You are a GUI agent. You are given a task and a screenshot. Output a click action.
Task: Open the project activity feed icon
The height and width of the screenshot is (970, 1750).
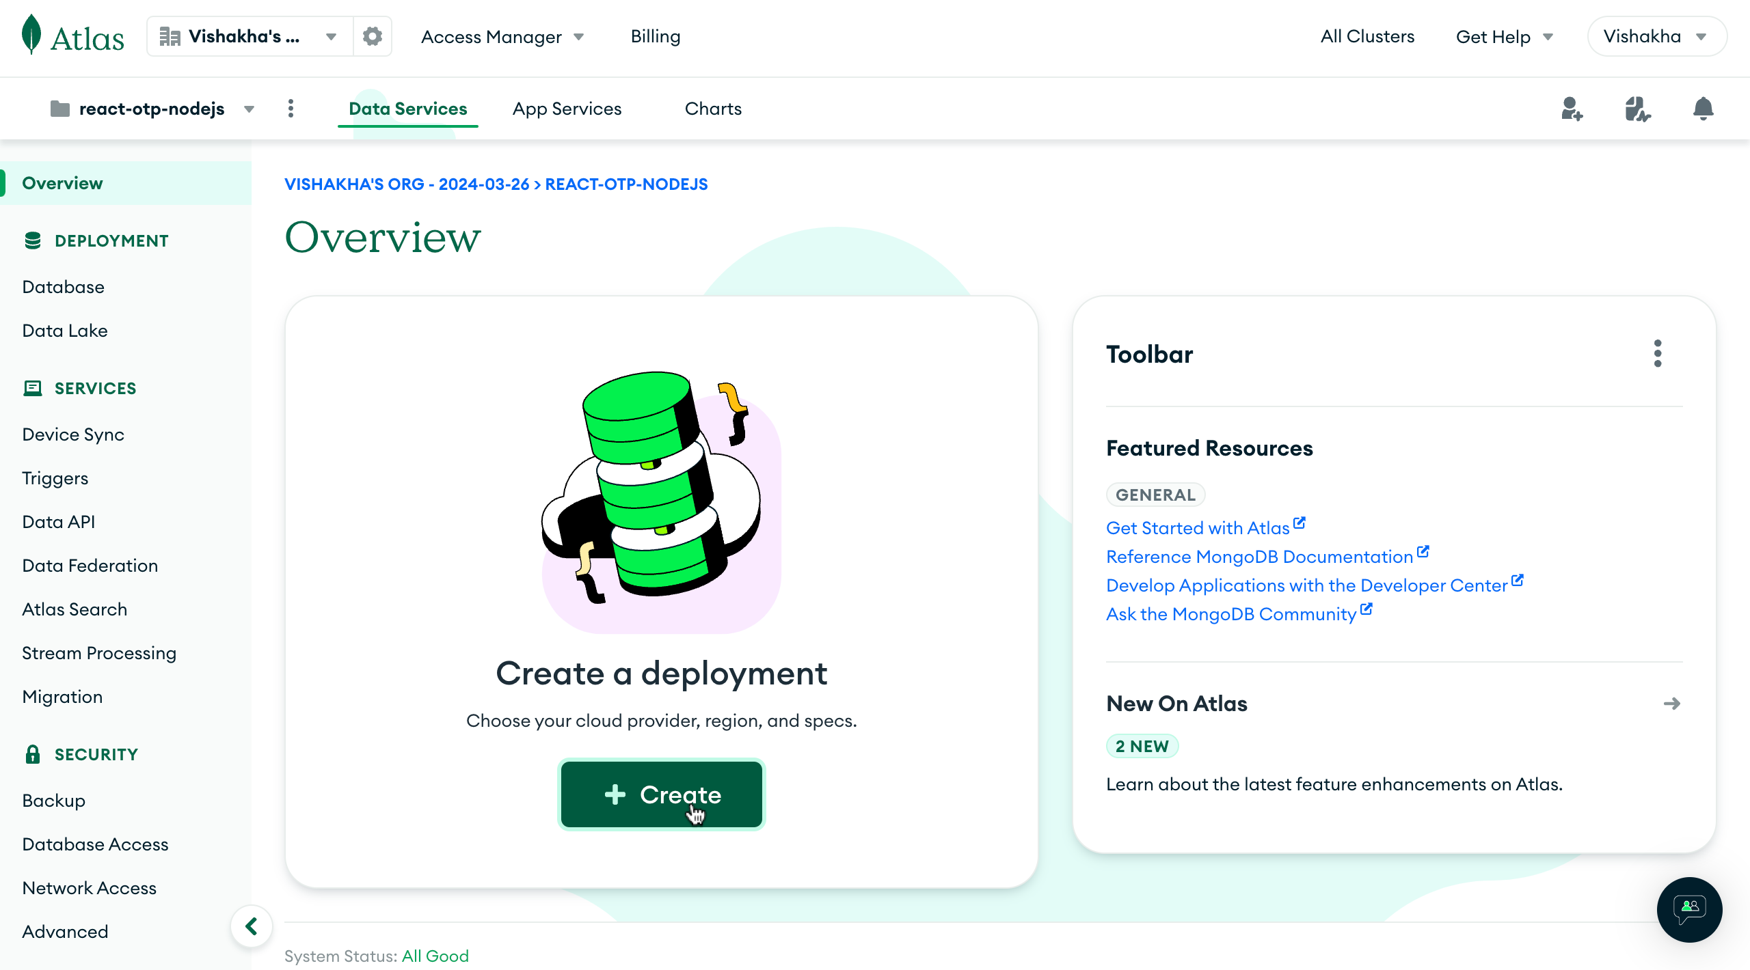pyautogui.click(x=1637, y=109)
